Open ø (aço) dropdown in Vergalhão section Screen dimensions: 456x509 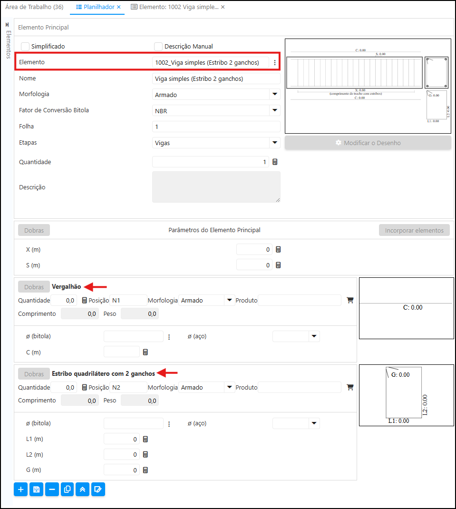point(313,336)
